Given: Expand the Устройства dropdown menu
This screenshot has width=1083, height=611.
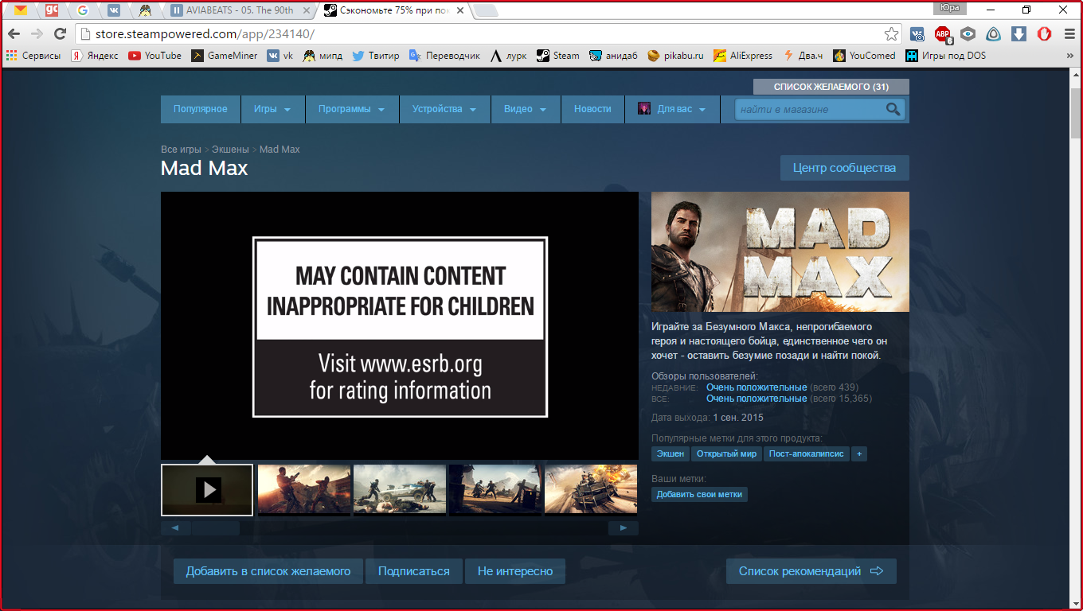Looking at the screenshot, I should pyautogui.click(x=444, y=110).
